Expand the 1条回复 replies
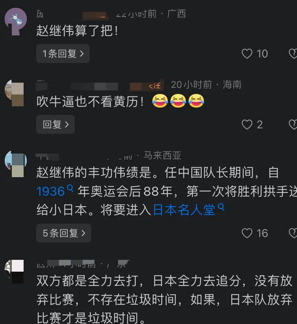 coord(63,54)
